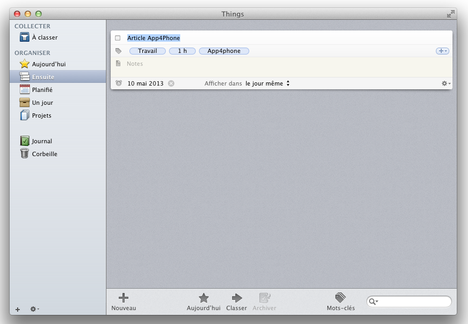Show the Projets list

point(41,115)
